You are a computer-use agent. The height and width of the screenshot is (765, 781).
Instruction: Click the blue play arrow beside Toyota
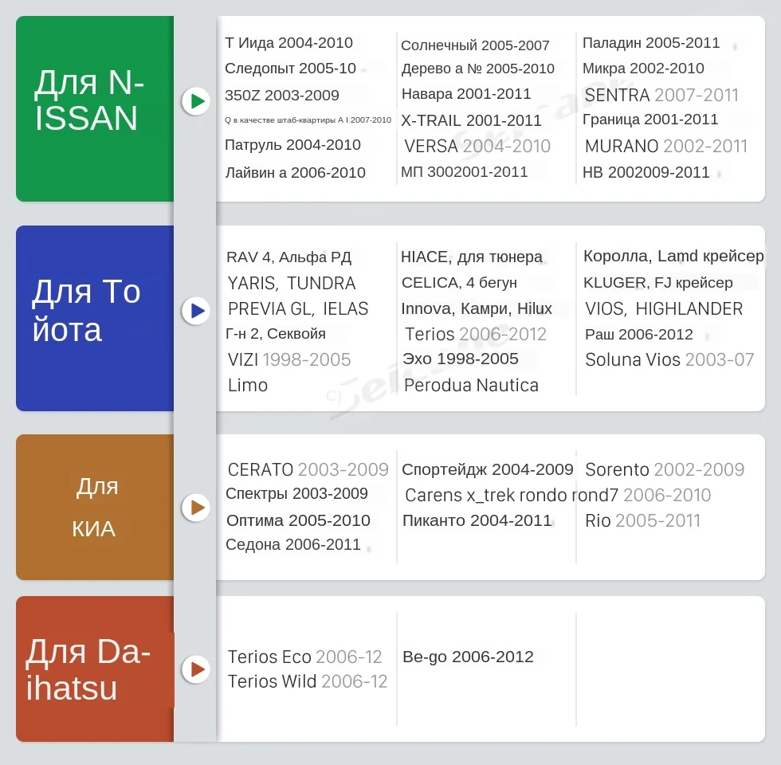pos(196,311)
